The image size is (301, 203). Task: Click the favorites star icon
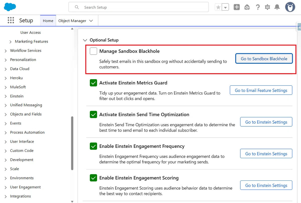click(218, 7)
